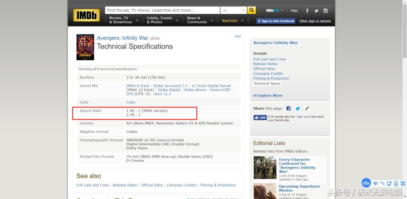The width and height of the screenshot is (407, 199).
Task: Click the Edit link
Action: click(238, 36)
